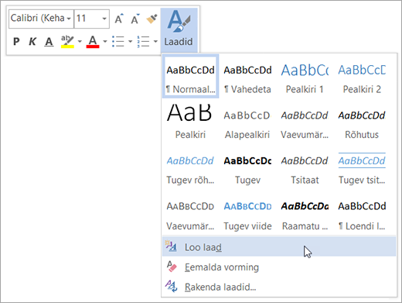Choose Eemalda vorming menu item

[279, 267]
